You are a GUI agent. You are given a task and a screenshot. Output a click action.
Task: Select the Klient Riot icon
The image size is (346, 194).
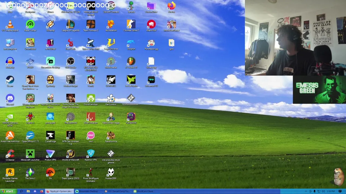pos(151,26)
